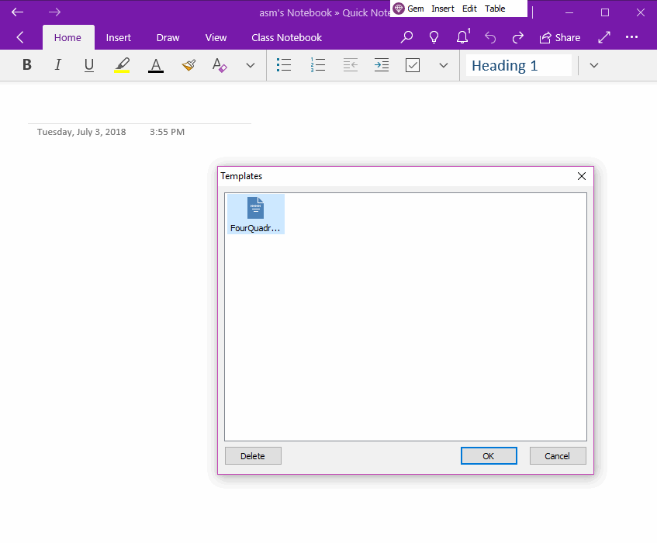Open the styles dropdown arrow
This screenshot has width=657, height=543.
tap(593, 65)
